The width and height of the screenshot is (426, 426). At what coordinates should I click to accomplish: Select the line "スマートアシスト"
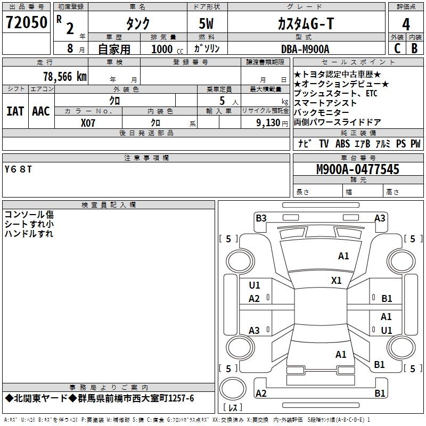click(x=325, y=103)
